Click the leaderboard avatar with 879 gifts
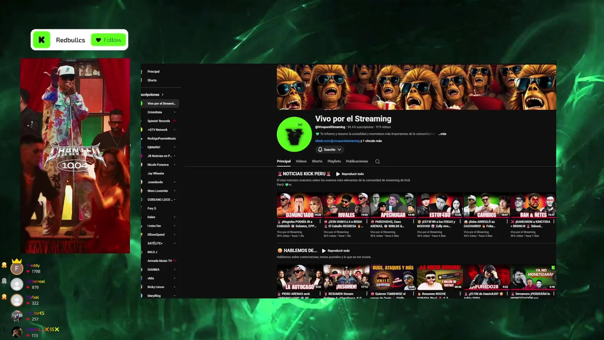The image size is (604, 340). click(x=17, y=284)
